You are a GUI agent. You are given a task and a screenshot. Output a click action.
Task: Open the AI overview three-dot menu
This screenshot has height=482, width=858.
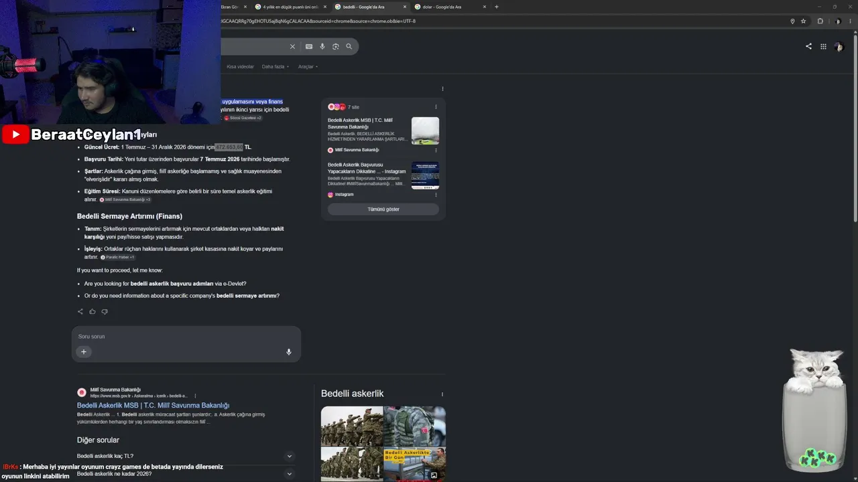point(442,89)
